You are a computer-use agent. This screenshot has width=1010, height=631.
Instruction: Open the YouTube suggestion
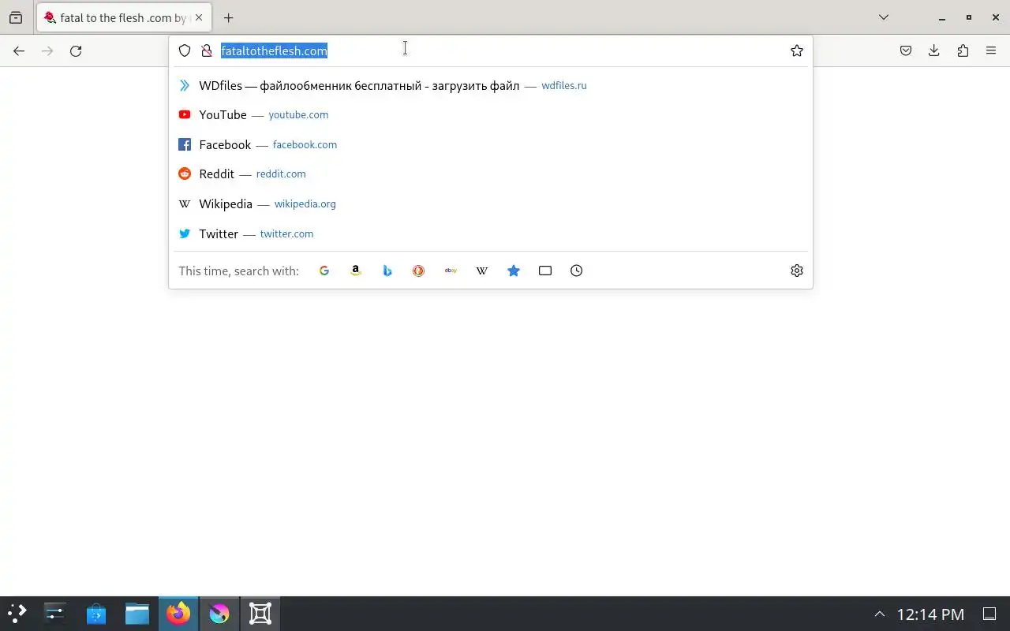(x=491, y=114)
